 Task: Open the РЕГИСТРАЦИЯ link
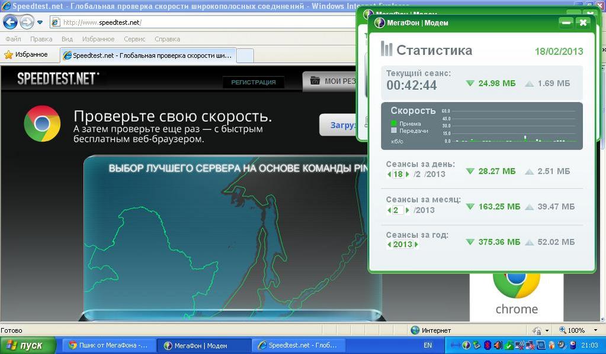pyautogui.click(x=254, y=82)
